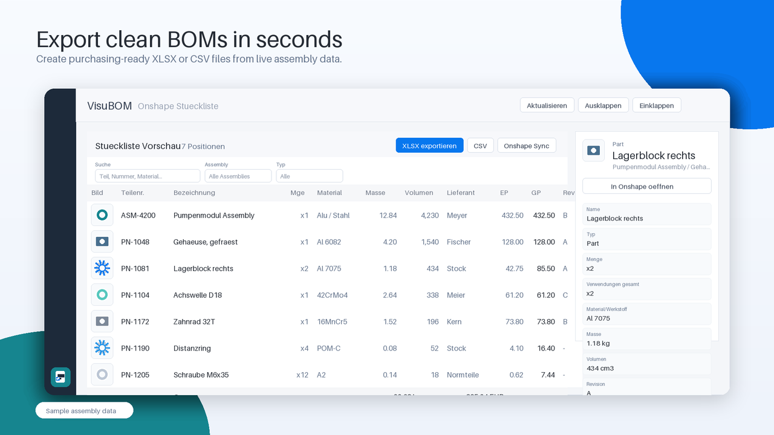Click supplier Fischer in the Gehaeuse row
Screen dimensions: 774x435
click(x=459, y=242)
